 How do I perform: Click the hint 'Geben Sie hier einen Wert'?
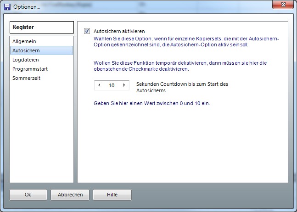coord(152,104)
